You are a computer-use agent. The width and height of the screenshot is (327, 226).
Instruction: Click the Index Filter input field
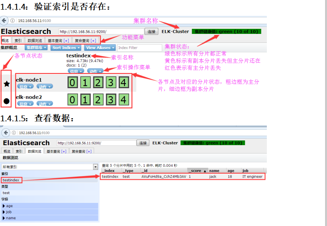coord(140,48)
